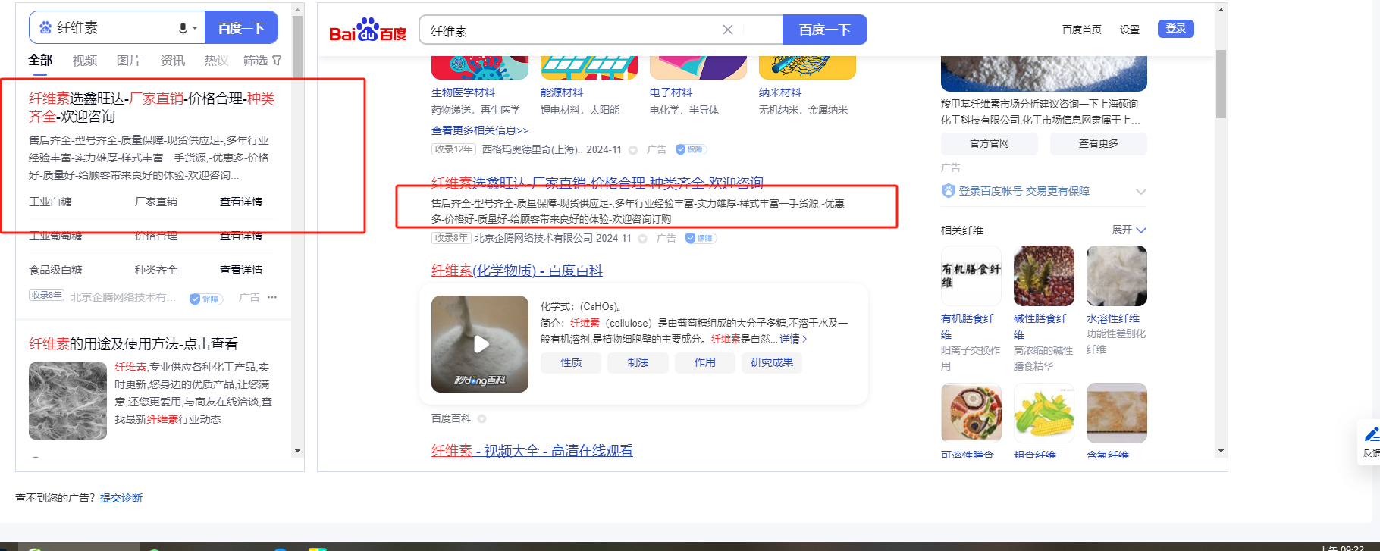Image resolution: width=1380 pixels, height=551 pixels.
Task: Click 百度一下 in the mobile preview
Action: 242,28
